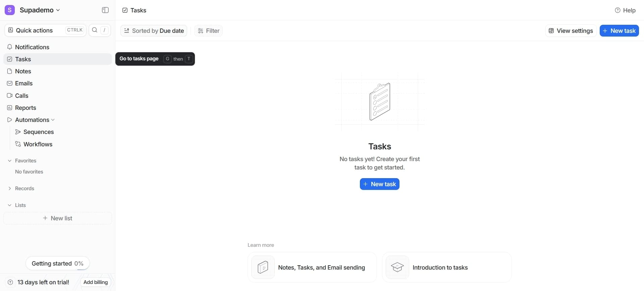Open the Getting started 0% progress
Viewport: 644px width, 291px height.
[58, 264]
